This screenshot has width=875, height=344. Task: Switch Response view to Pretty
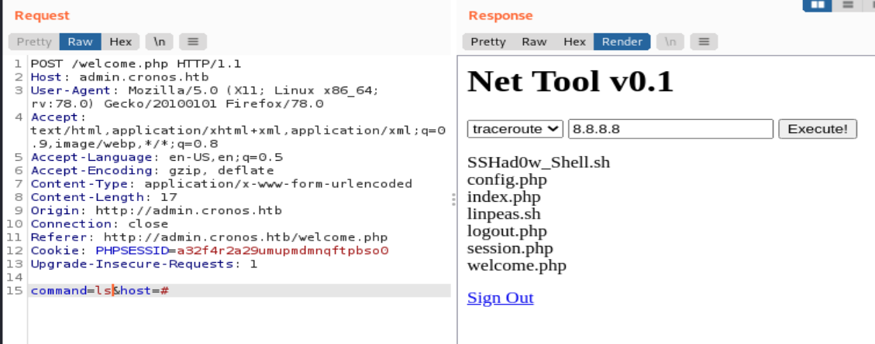coord(487,42)
